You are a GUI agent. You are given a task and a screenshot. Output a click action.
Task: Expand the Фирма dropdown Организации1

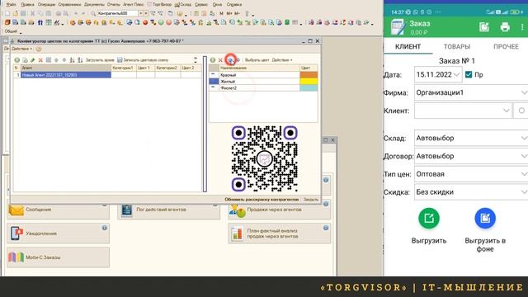pyautogui.click(x=471, y=92)
